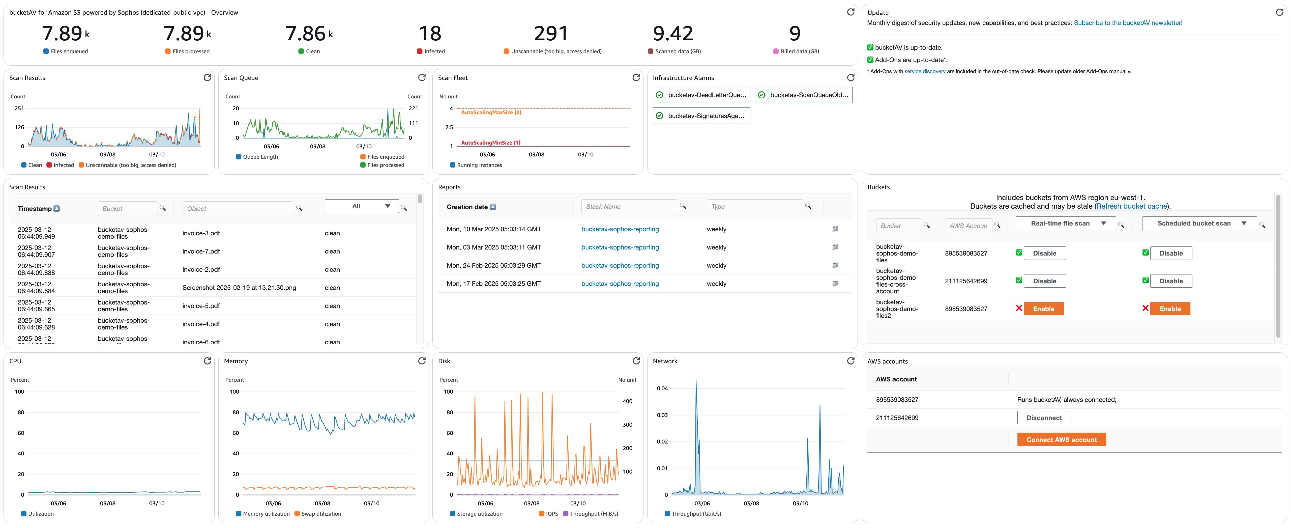Click the Stack Name filter field
The height and width of the screenshot is (528, 1291).
629,207
